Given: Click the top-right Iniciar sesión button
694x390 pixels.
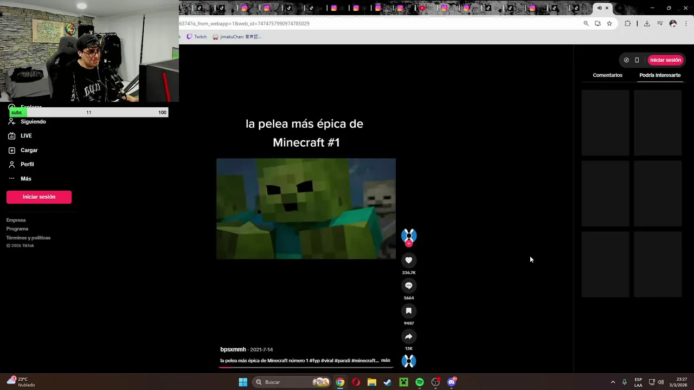Looking at the screenshot, I should pyautogui.click(x=665, y=60).
